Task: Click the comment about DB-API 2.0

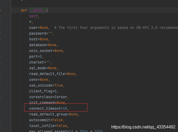Action: tap(116, 28)
